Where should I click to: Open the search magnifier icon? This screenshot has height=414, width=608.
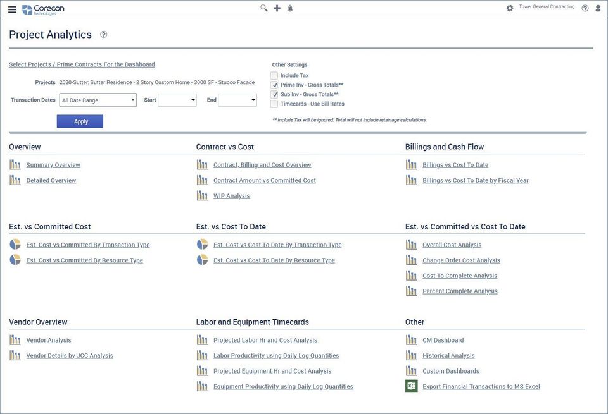coord(263,8)
